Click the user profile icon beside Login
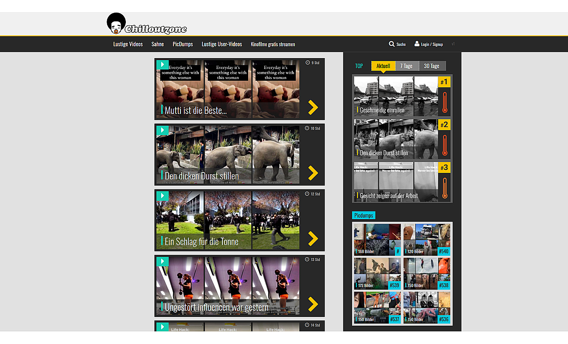568x344 pixels. point(417,44)
